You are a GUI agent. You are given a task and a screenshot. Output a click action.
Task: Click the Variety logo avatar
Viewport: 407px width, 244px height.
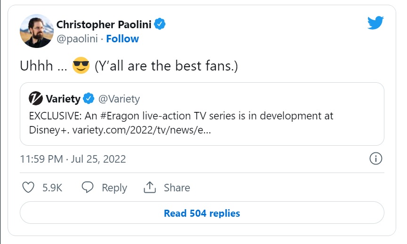point(35,98)
